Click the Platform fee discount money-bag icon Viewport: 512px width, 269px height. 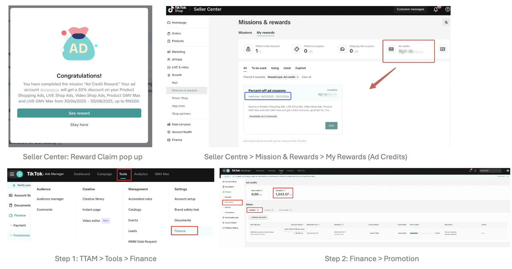248,49
